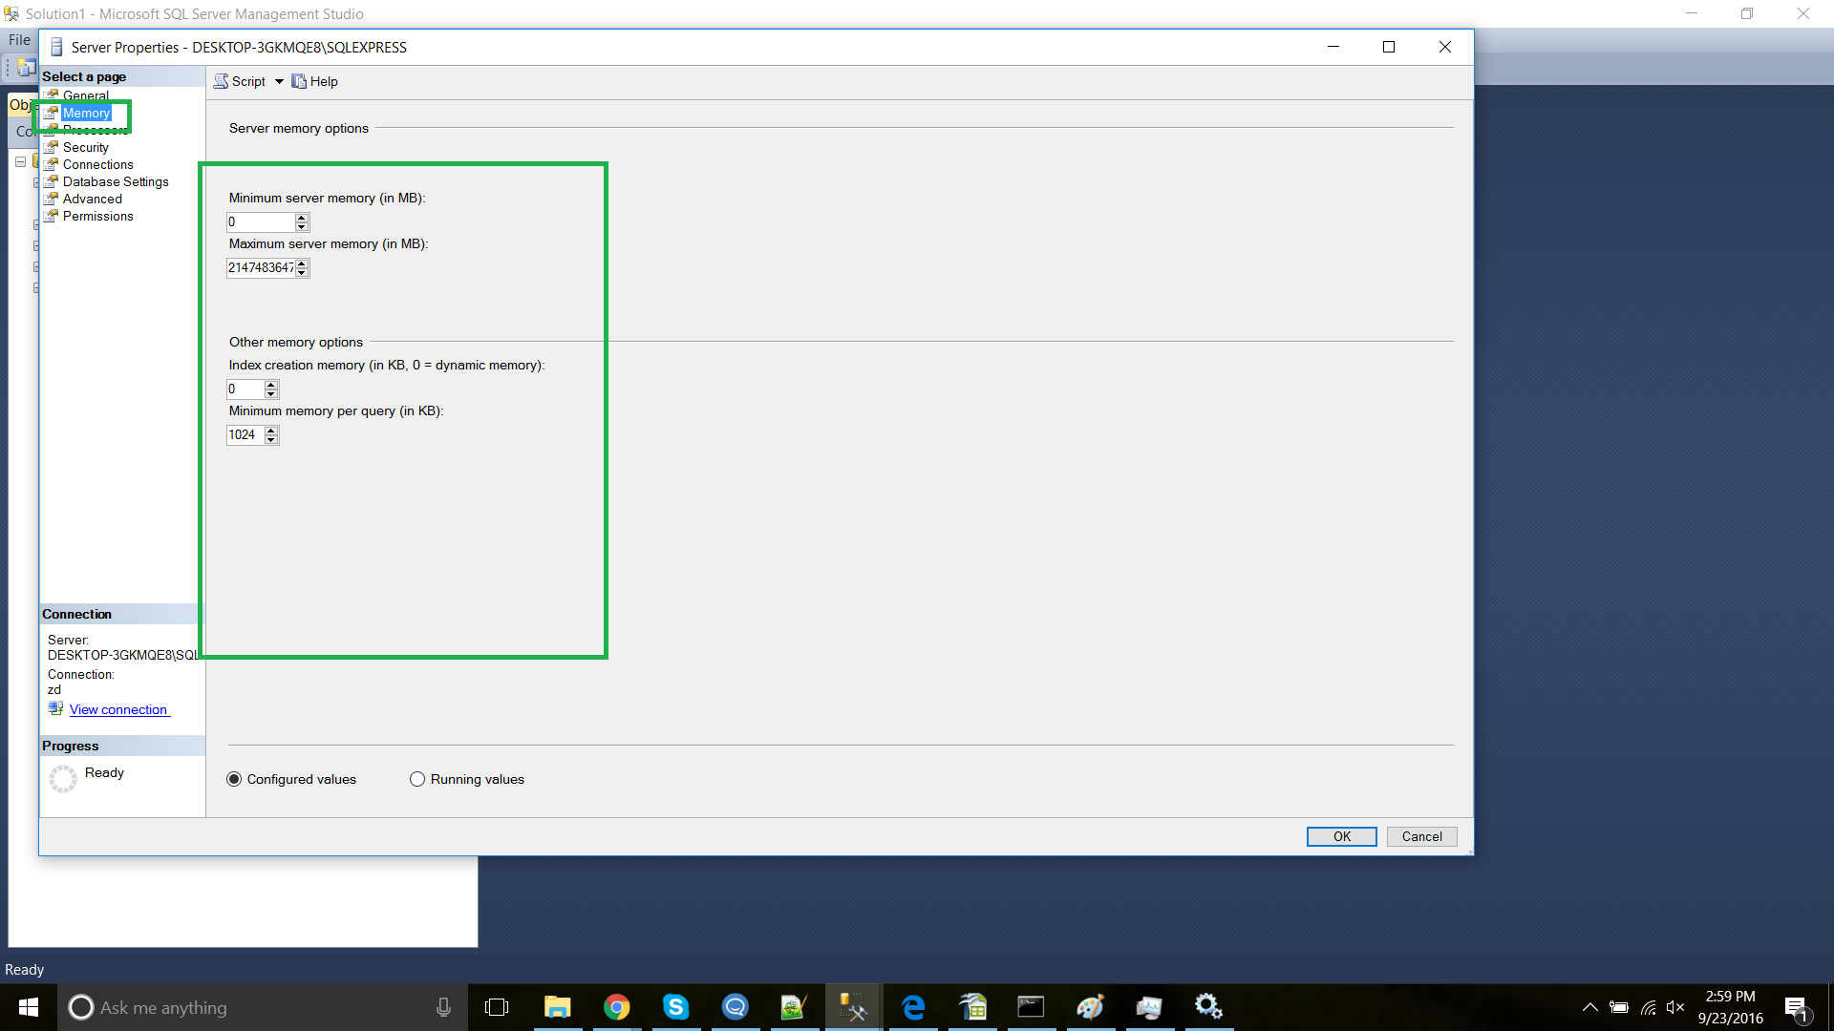This screenshot has width=1834, height=1031.
Task: Select the Connections page icon
Action: [x=52, y=164]
